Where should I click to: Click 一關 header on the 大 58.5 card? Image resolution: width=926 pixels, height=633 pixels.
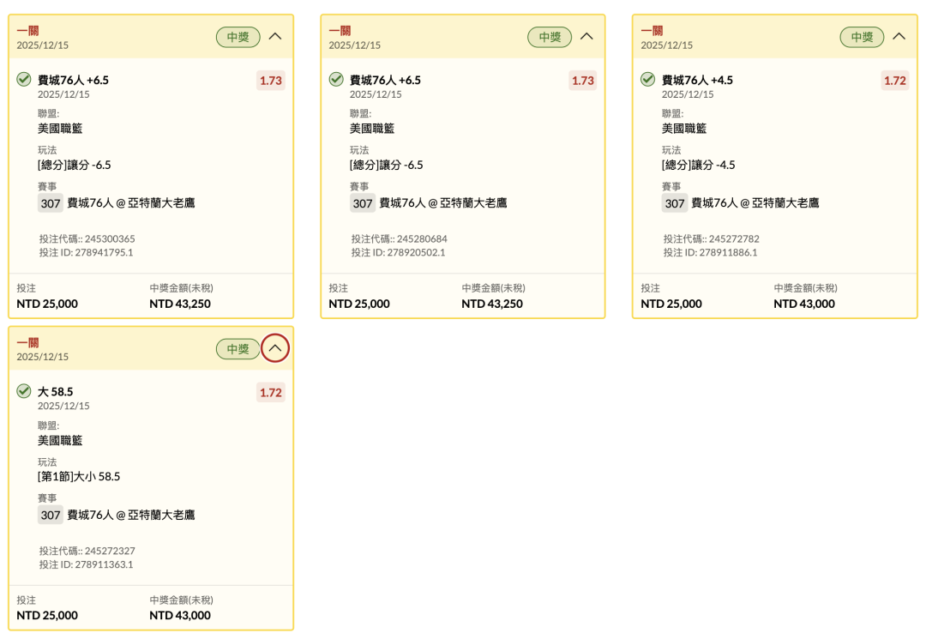point(27,342)
